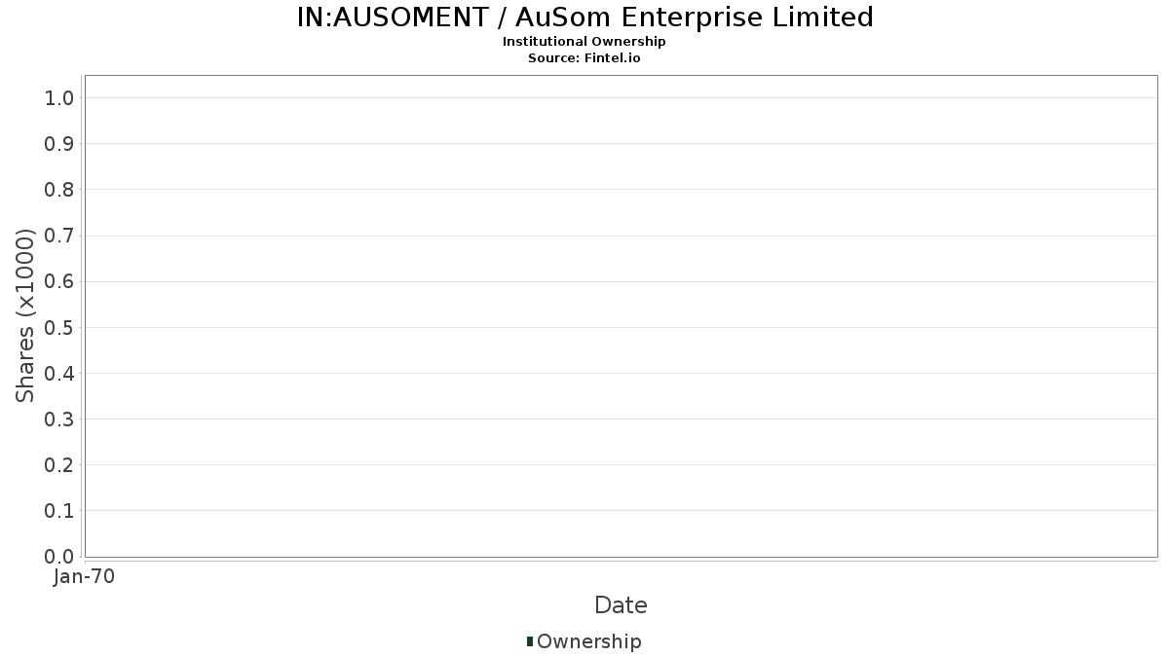Screen dimensions: 1169x657
Task: Click the green Ownership legend color marker
Action: pos(530,640)
